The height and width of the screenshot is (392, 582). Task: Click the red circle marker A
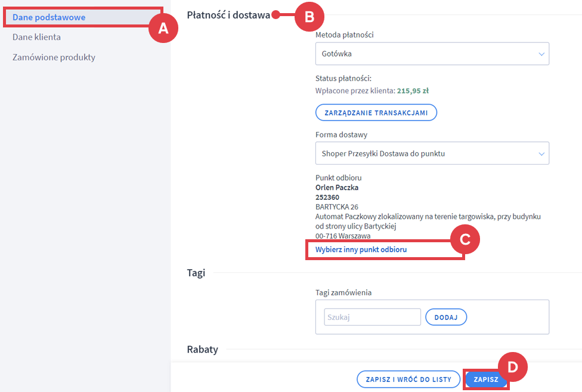[163, 28]
